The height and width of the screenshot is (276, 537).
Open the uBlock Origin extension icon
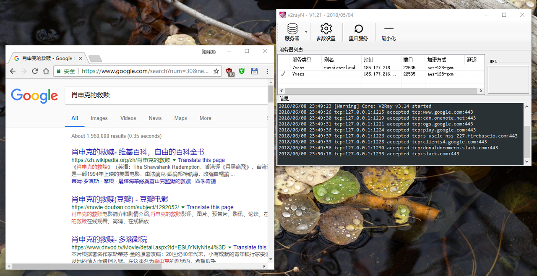pos(230,72)
